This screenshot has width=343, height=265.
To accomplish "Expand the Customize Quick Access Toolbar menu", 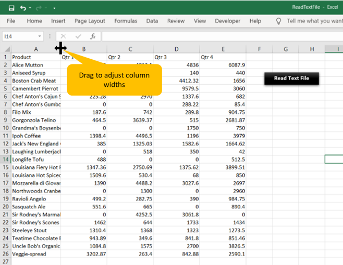I will point(55,8).
